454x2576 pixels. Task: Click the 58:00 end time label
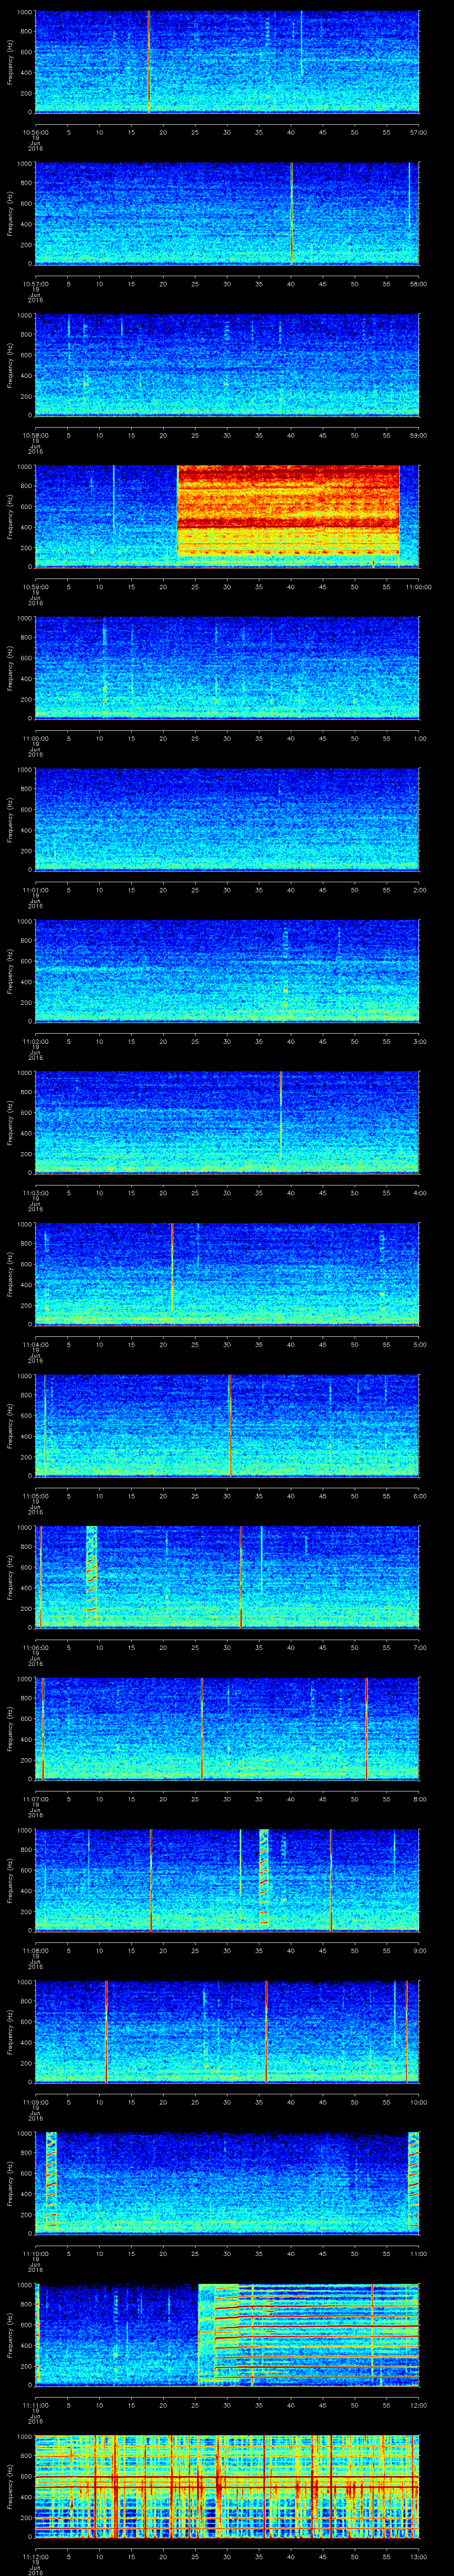[419, 284]
